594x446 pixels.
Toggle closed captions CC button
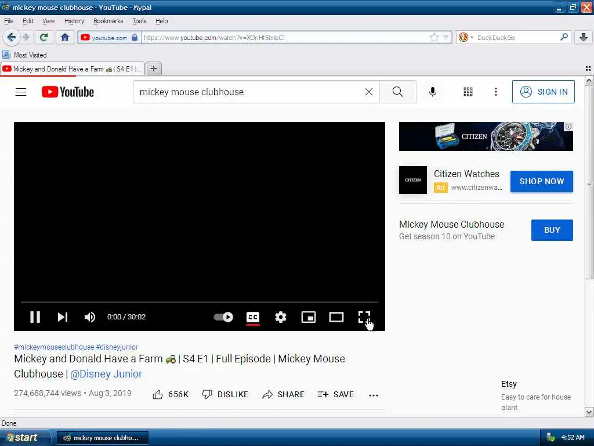[x=253, y=317]
